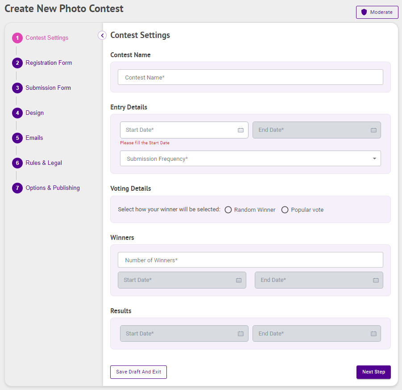The height and width of the screenshot is (390, 402).
Task: Click step 5 circle icon
Action: 17,138
